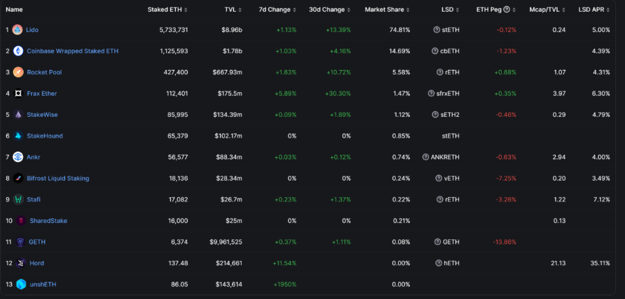Sort the table by Staked ETH
Image resolution: width=625 pixels, height=299 pixels.
(x=167, y=10)
